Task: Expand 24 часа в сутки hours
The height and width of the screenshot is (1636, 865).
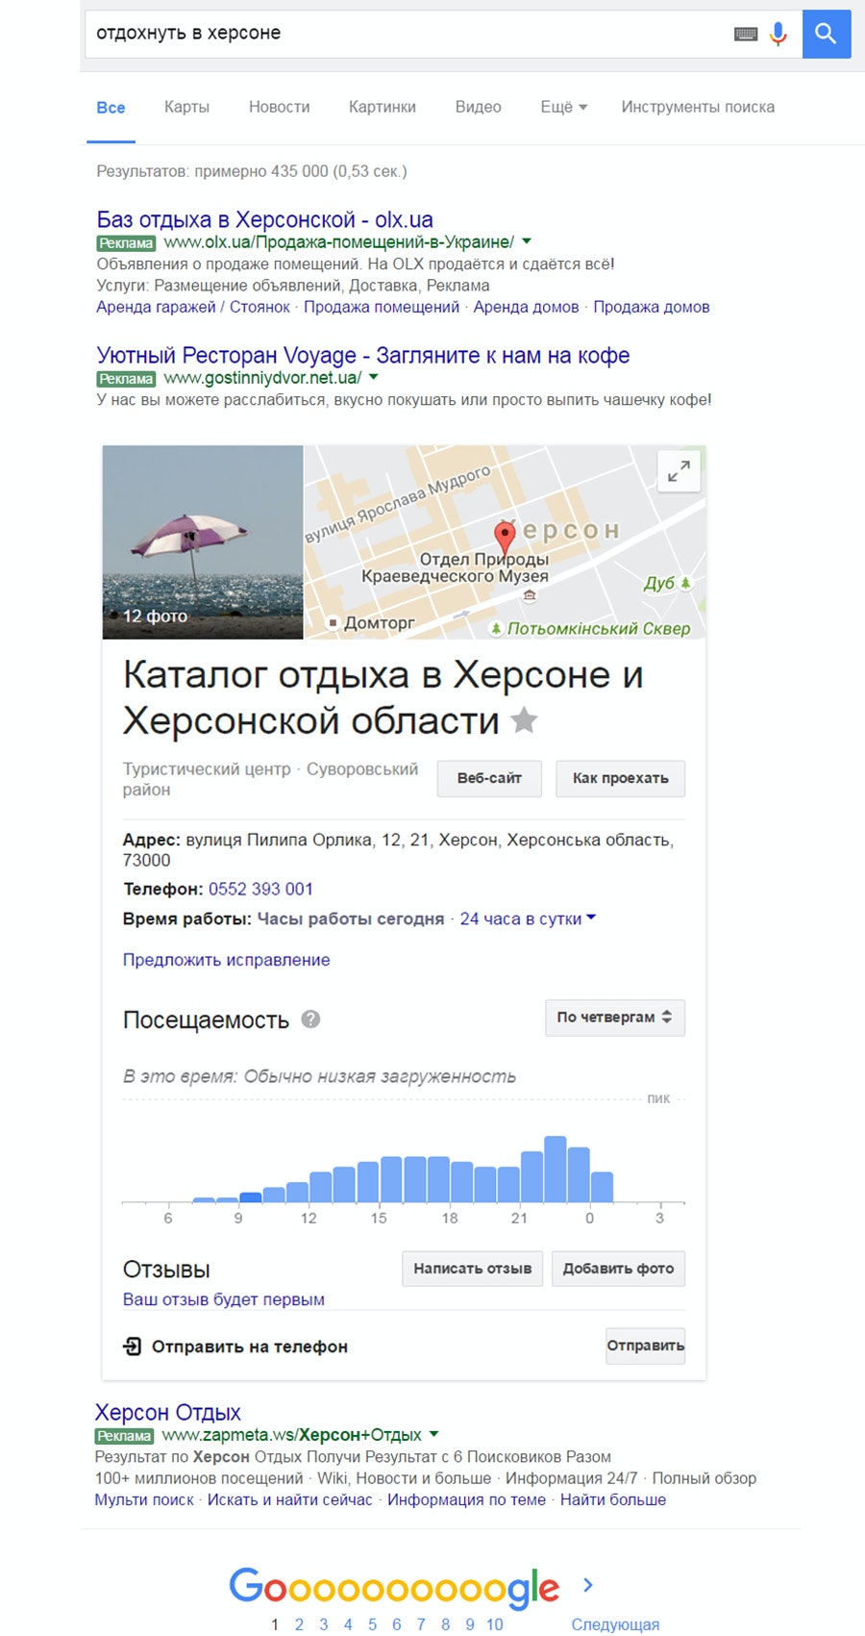Action: (528, 919)
